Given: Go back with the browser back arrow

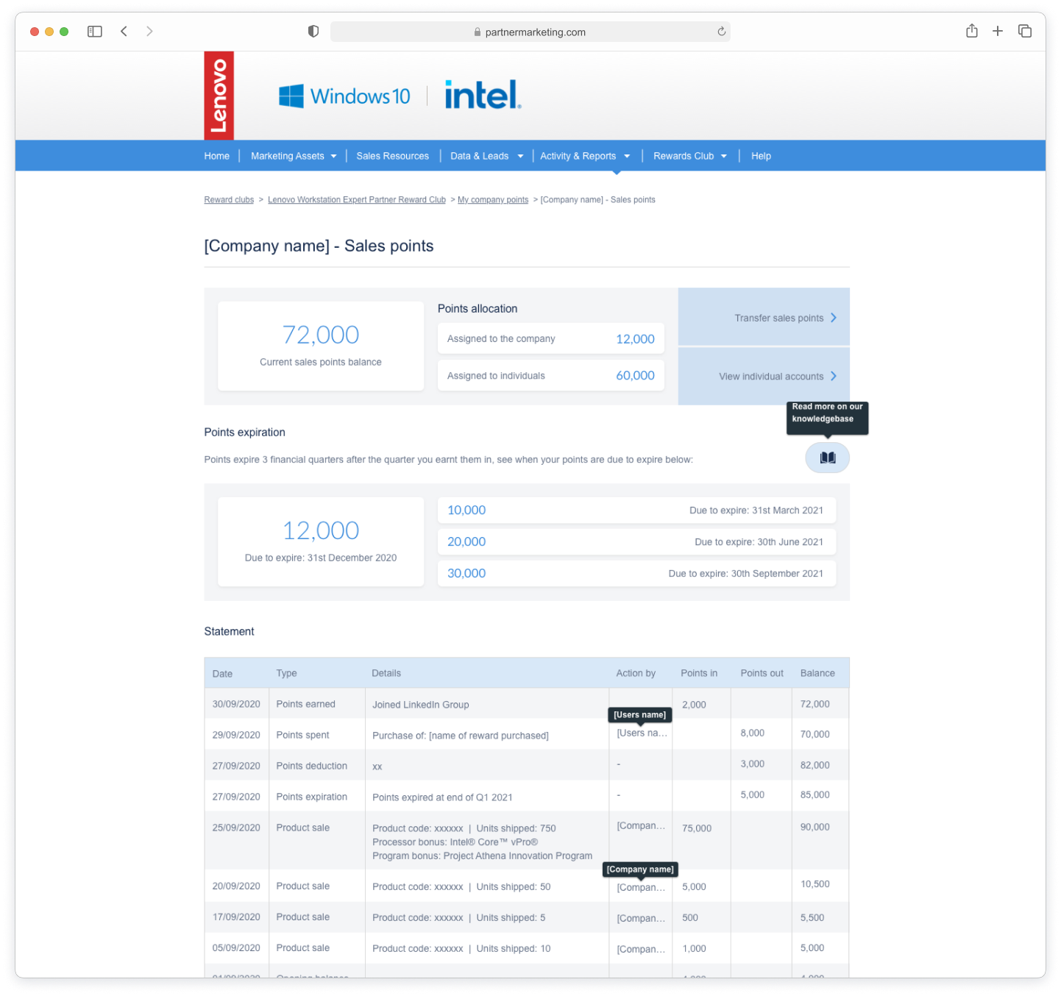Looking at the screenshot, I should click(124, 32).
